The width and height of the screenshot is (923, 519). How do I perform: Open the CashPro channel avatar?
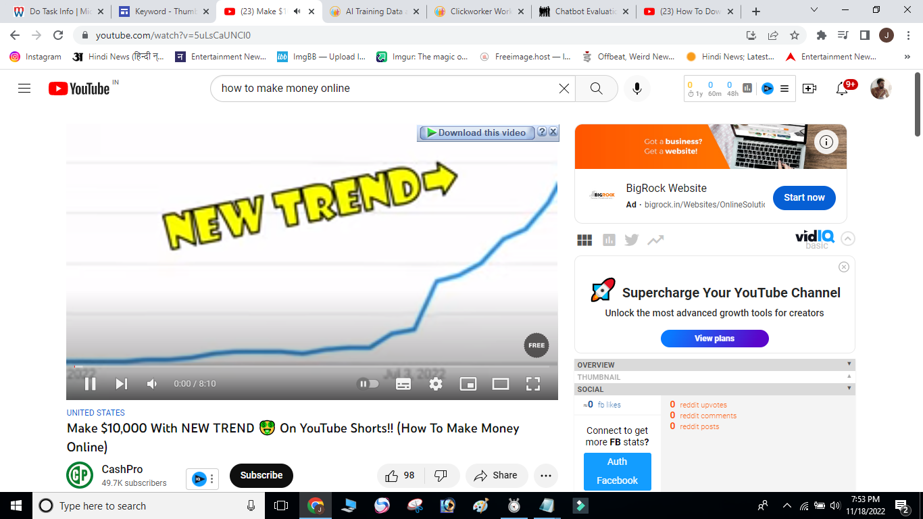coord(80,475)
